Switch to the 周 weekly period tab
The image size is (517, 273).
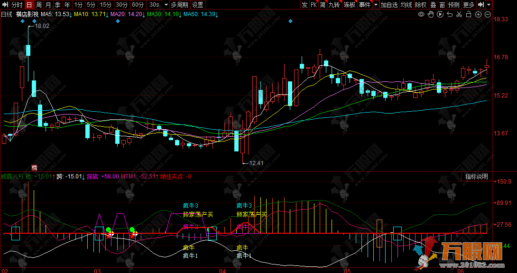(x=39, y=5)
